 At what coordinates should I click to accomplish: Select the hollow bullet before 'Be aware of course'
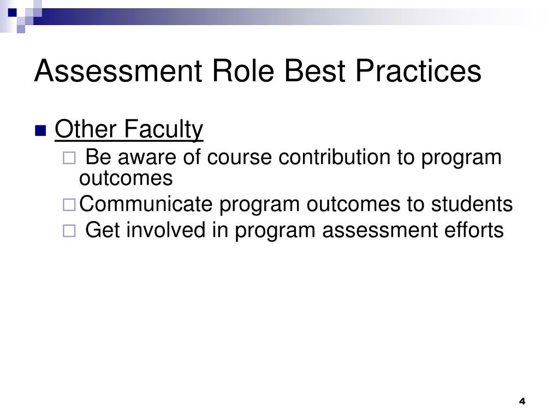tap(69, 158)
